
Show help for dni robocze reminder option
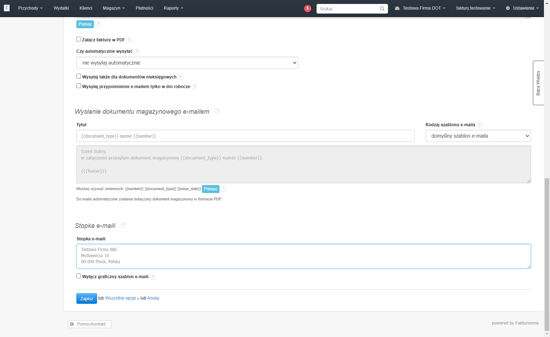tap(194, 87)
